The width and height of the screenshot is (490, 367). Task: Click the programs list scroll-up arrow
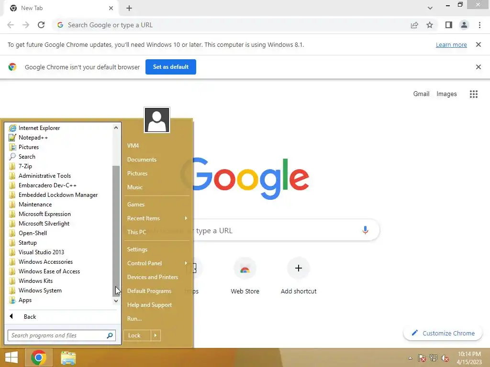tap(116, 128)
